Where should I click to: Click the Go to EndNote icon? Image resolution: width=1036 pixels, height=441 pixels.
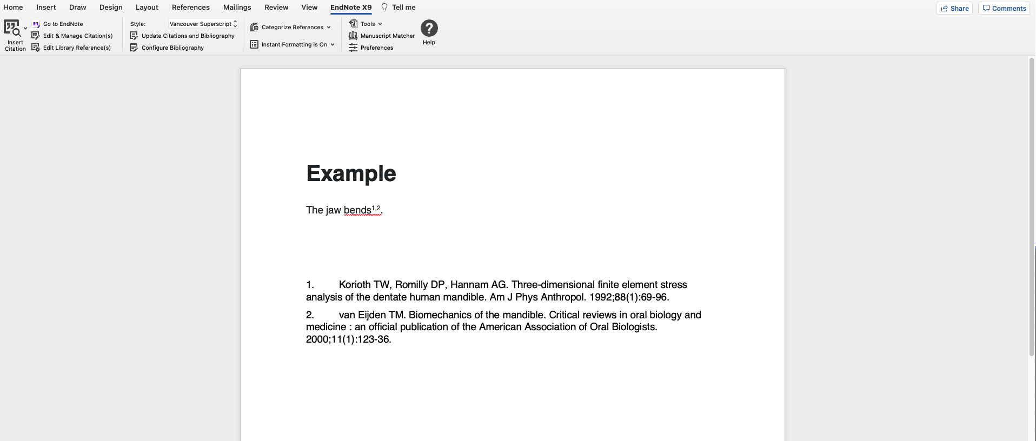tap(36, 24)
